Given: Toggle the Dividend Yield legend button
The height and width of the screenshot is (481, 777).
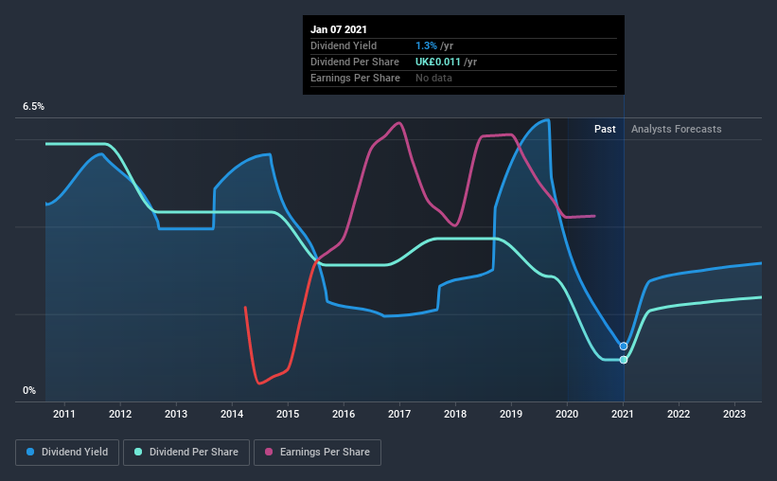Looking at the screenshot, I should click(x=67, y=453).
